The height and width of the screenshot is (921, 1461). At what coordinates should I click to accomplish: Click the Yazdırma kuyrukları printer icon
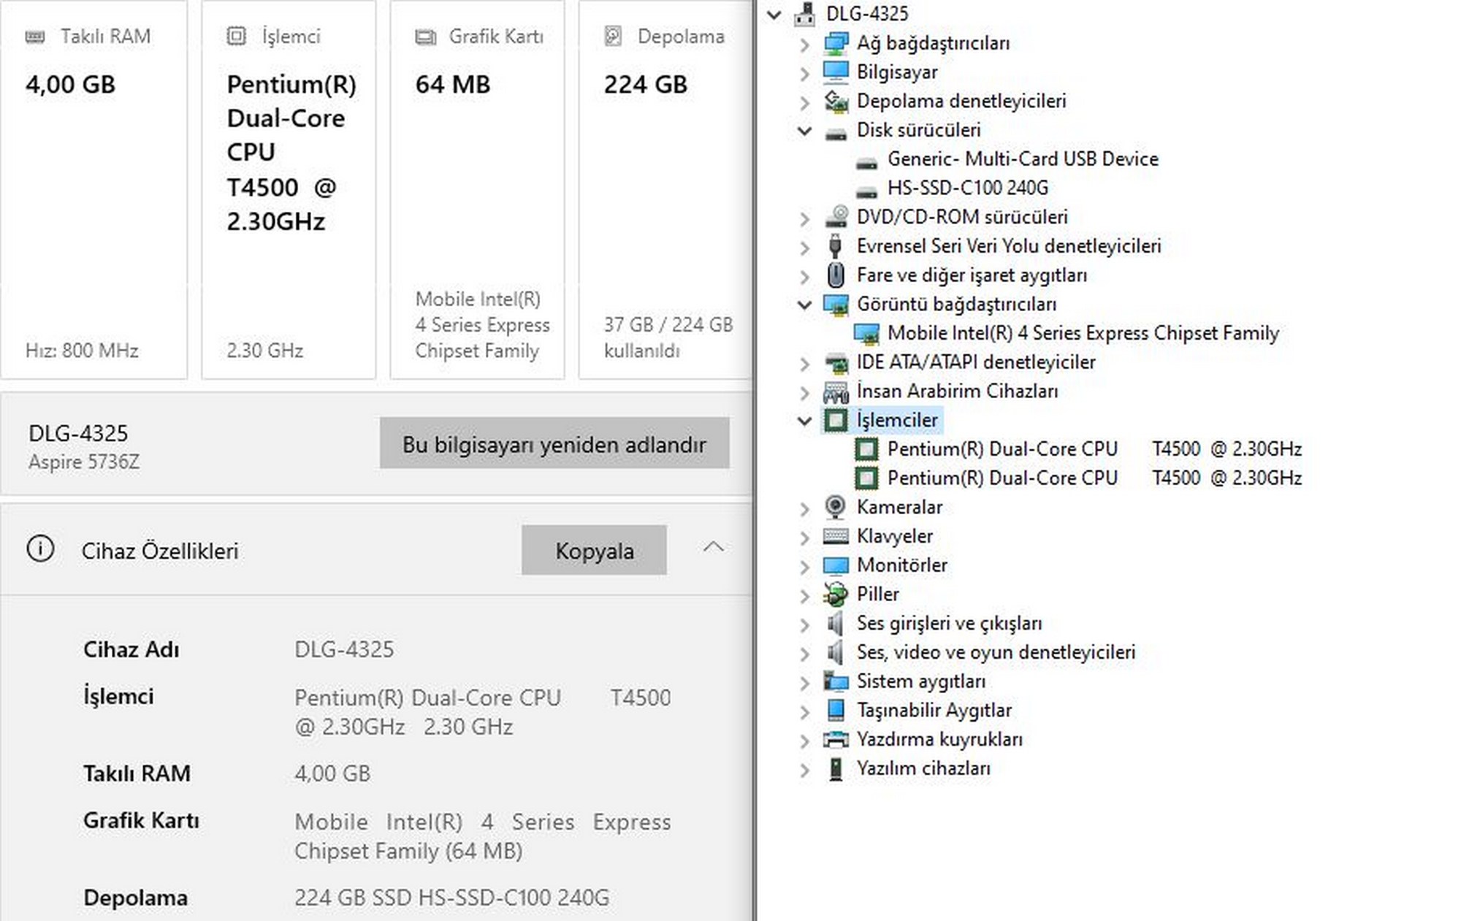pyautogui.click(x=835, y=739)
